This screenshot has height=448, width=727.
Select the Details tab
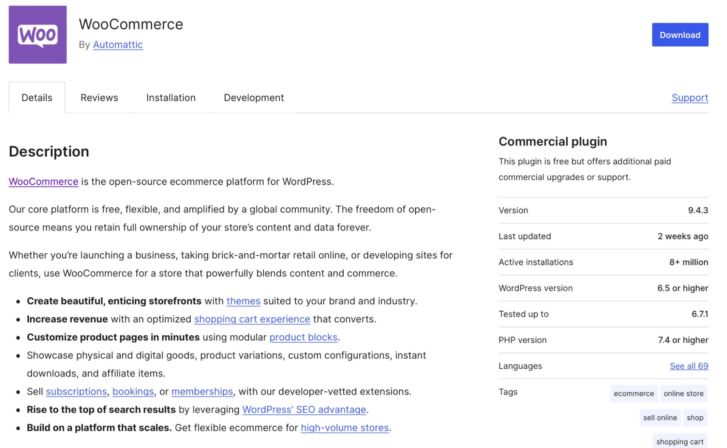[37, 97]
